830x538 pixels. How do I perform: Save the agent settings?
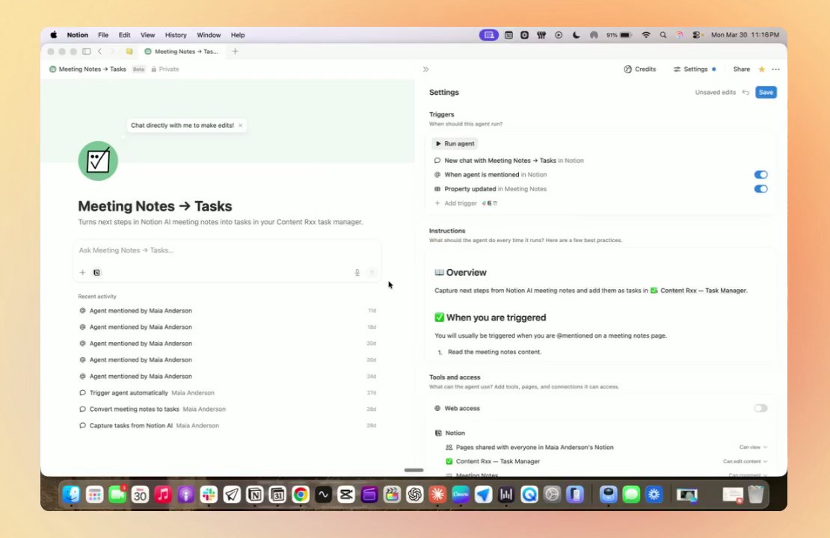click(x=766, y=93)
